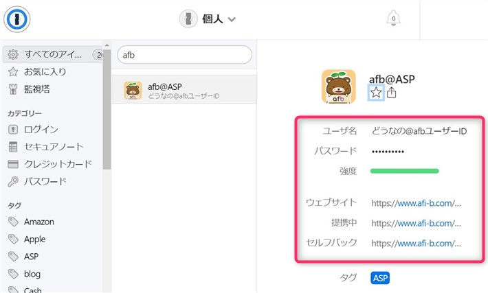Click the tag icon next to blog
Screen dimensions: 488x293
pos(13,274)
